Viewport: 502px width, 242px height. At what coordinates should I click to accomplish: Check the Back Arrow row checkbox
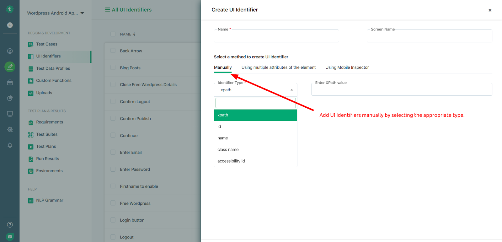coord(113,51)
